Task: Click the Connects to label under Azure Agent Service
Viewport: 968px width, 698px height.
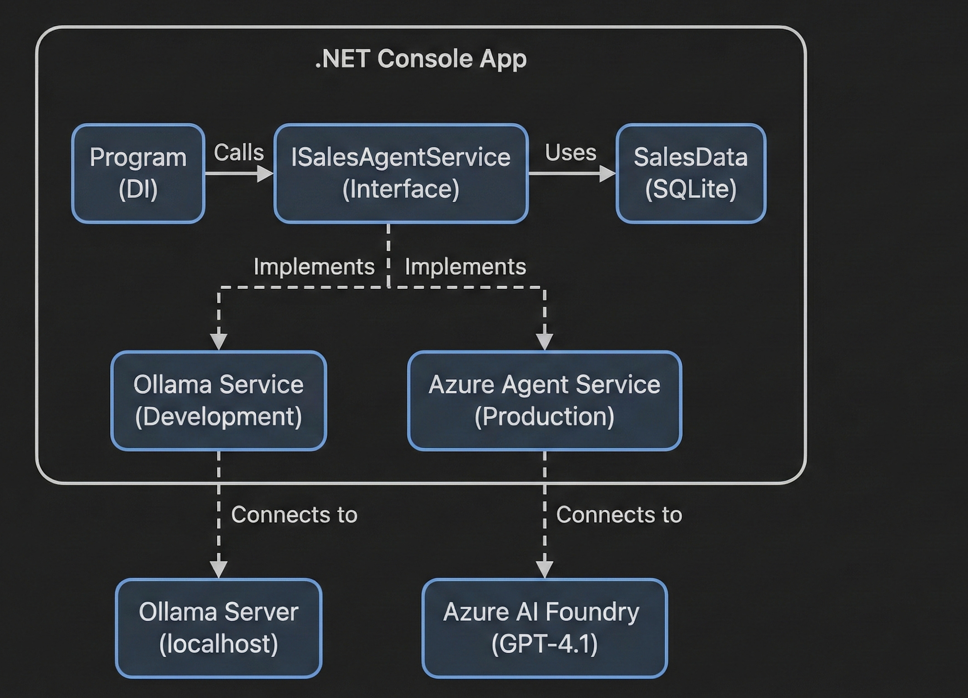Action: click(619, 515)
